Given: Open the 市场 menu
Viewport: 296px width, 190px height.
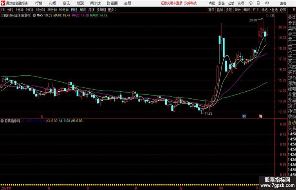Looking at the screenshot, I should 53,3.
